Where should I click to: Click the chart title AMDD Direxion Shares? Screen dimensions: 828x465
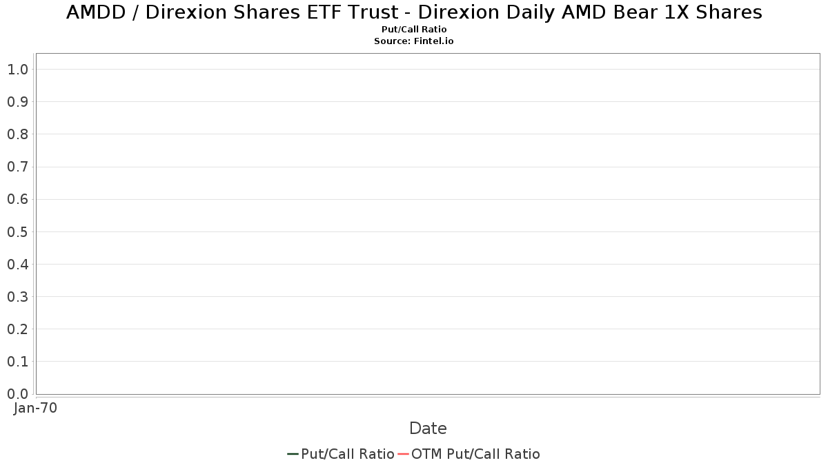414,12
